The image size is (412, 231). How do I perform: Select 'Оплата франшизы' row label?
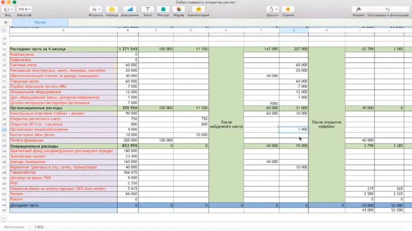63,141
